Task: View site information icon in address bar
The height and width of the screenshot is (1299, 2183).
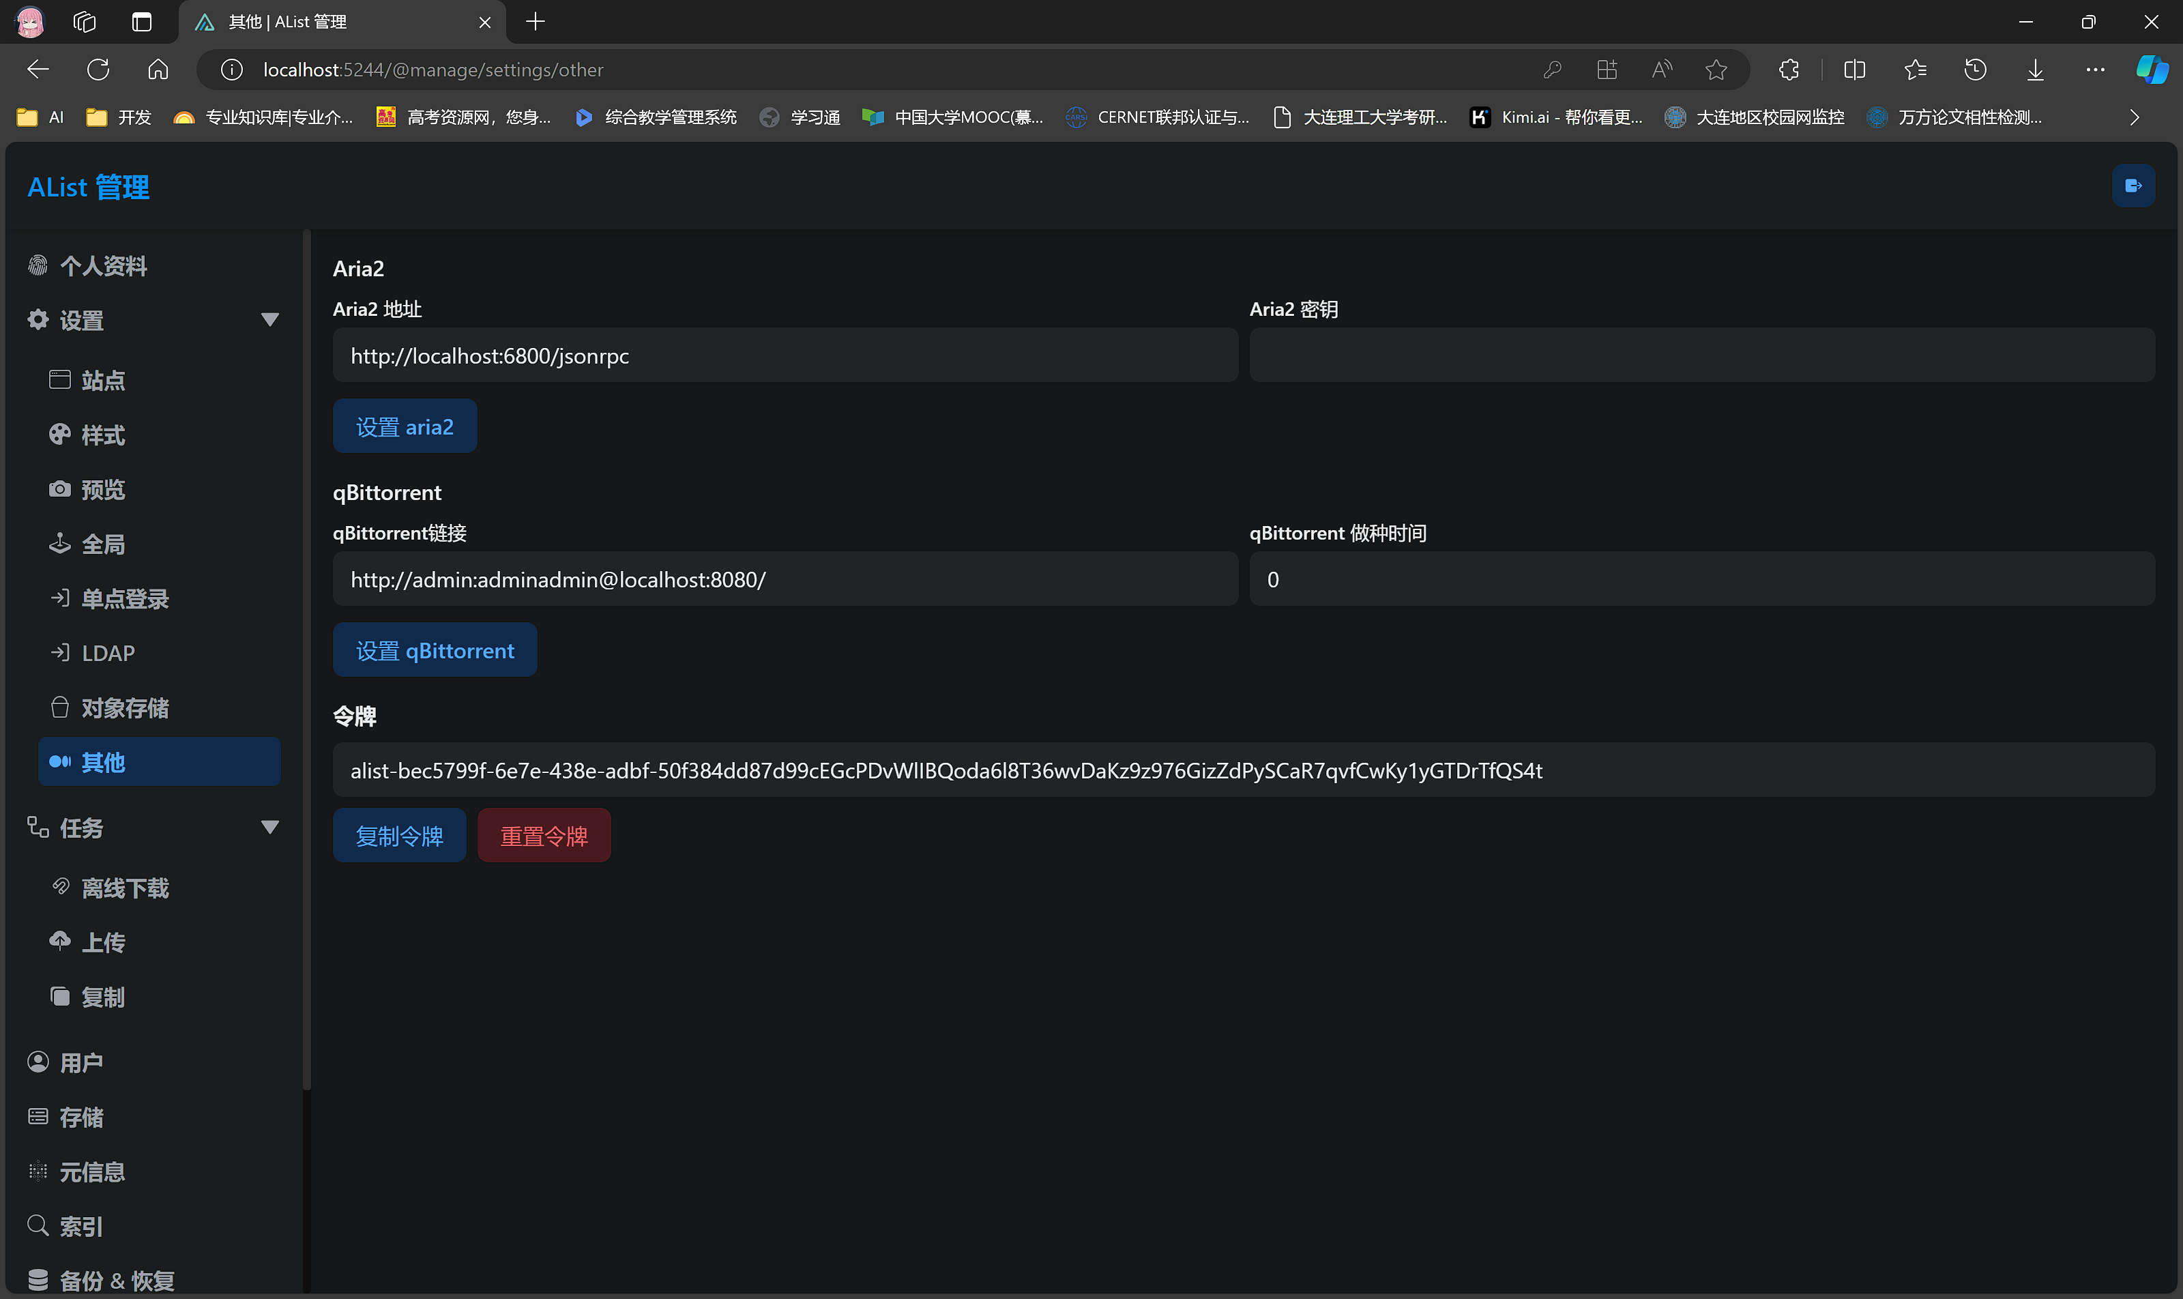Action: click(232, 69)
